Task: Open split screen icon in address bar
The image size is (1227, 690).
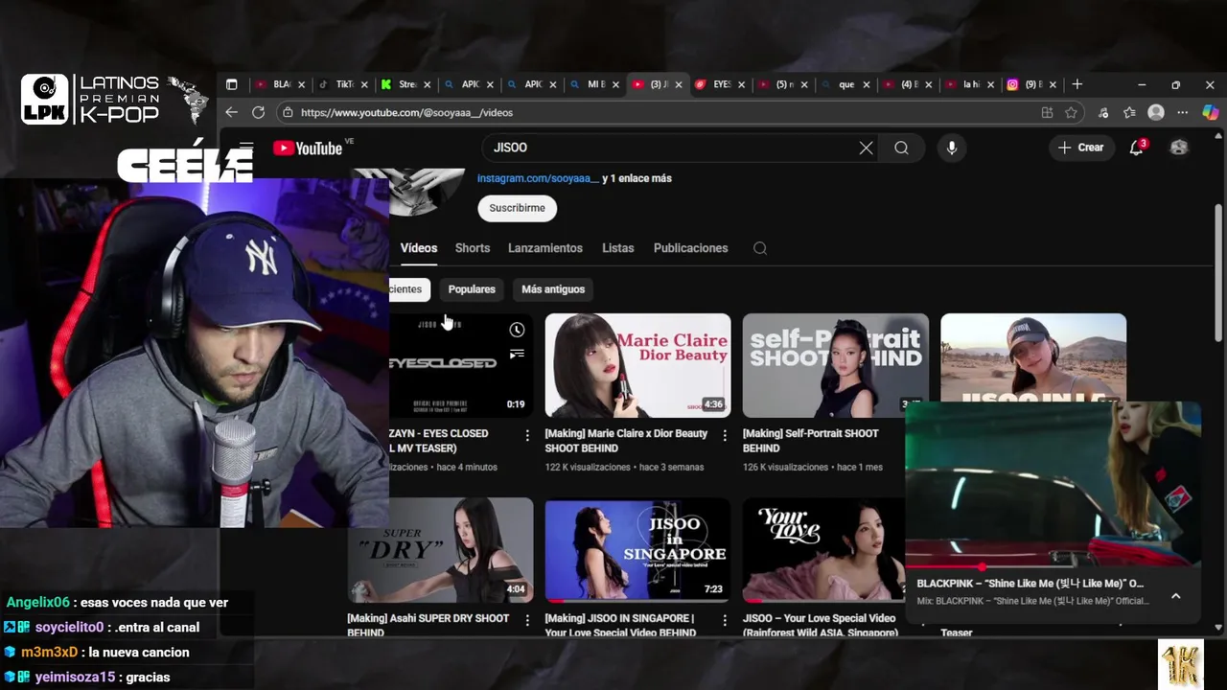Action: [x=1047, y=112]
